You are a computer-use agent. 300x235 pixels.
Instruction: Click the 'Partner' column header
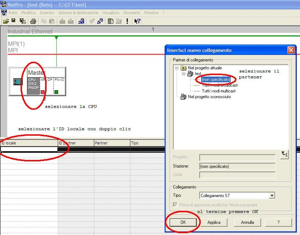(112, 143)
